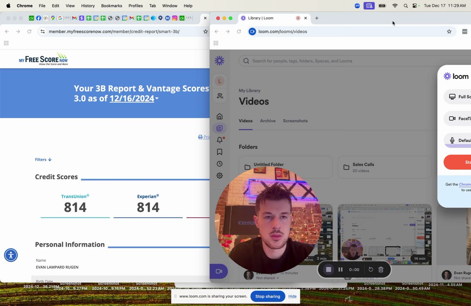Open the bookmark icon in Loom sidebar
The image size is (471, 306).
tap(220, 152)
